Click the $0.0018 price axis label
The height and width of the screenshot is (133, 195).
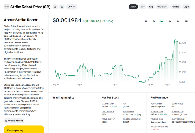coord(182,43)
